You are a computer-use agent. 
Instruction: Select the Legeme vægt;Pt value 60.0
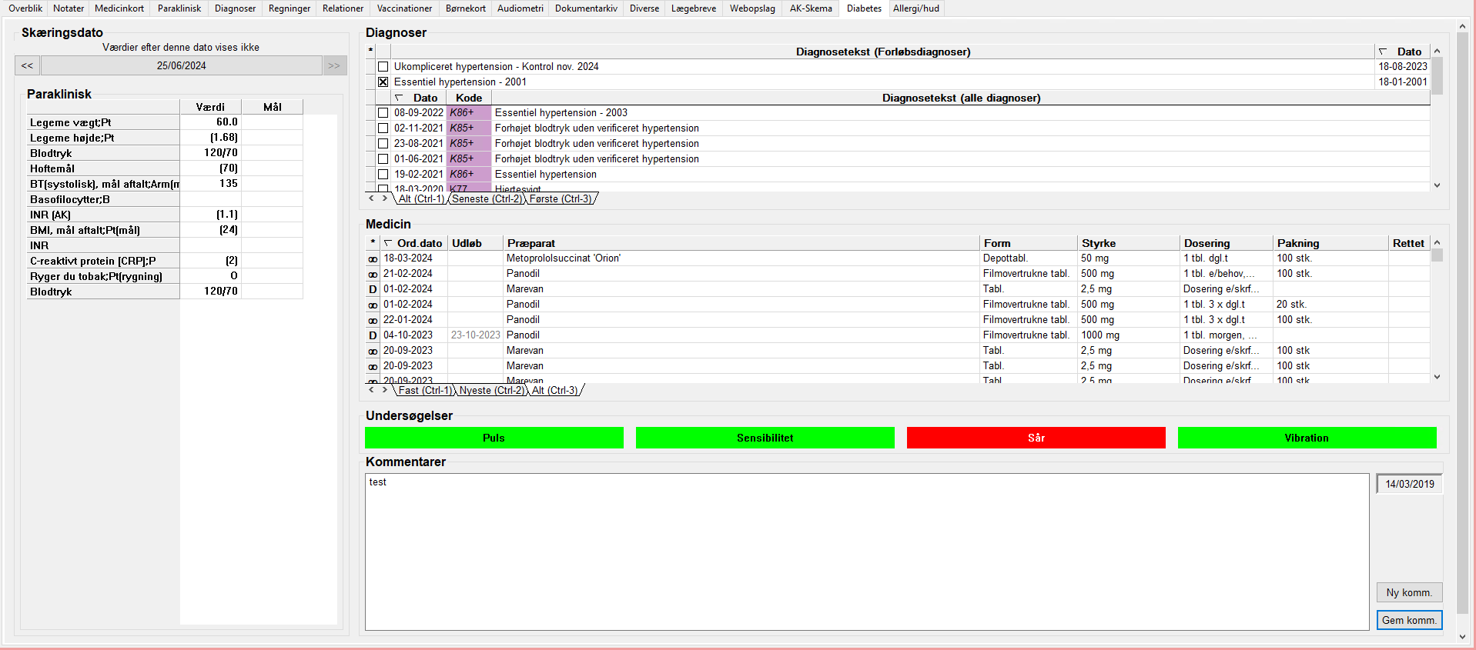coord(210,122)
